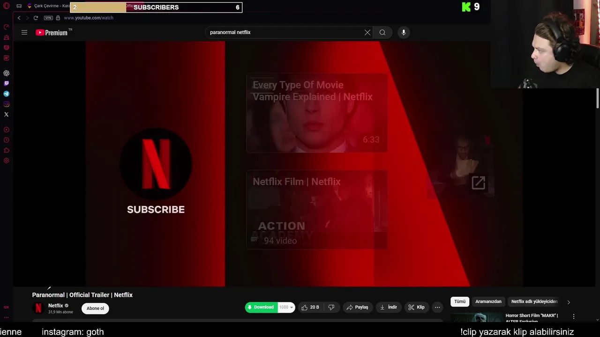
Task: Open the end-screen external link icon
Action: tap(478, 183)
